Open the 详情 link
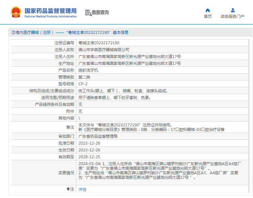 [x=82, y=190]
